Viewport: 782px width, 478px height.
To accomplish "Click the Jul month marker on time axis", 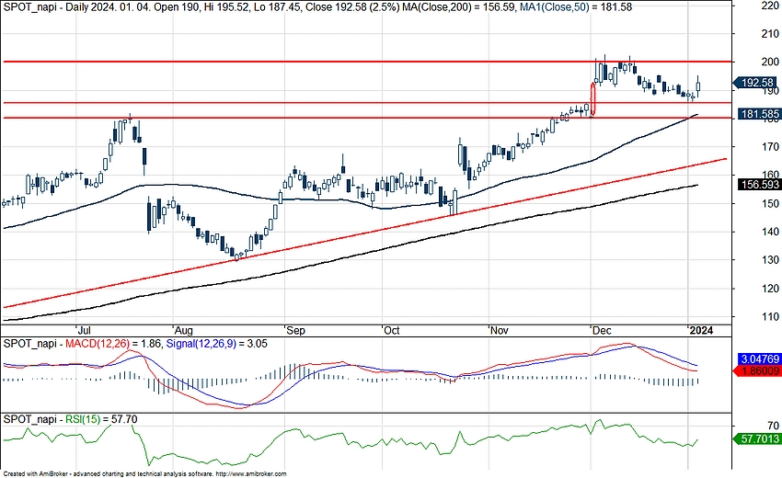I will coord(84,329).
